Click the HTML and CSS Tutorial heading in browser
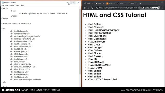Image resolution: width=165 pixels, height=93 pixels. 114,15
